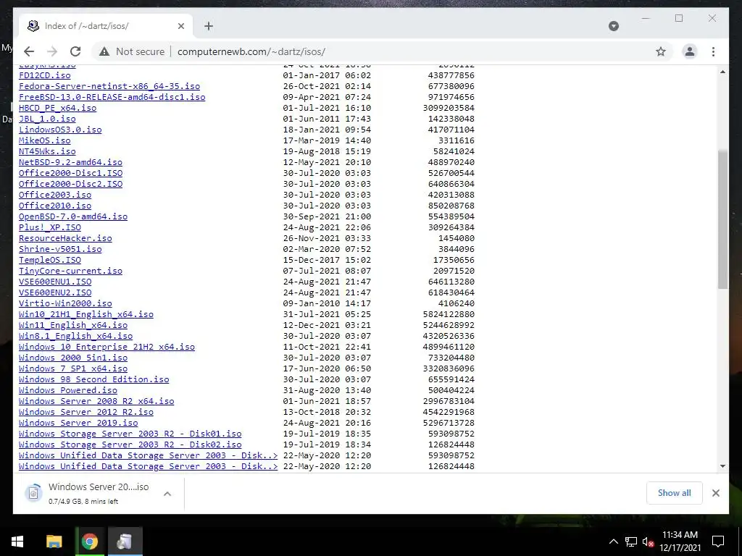Expand download options chevron for Windows Server iso
The width and height of the screenshot is (742, 556).
tap(167, 494)
